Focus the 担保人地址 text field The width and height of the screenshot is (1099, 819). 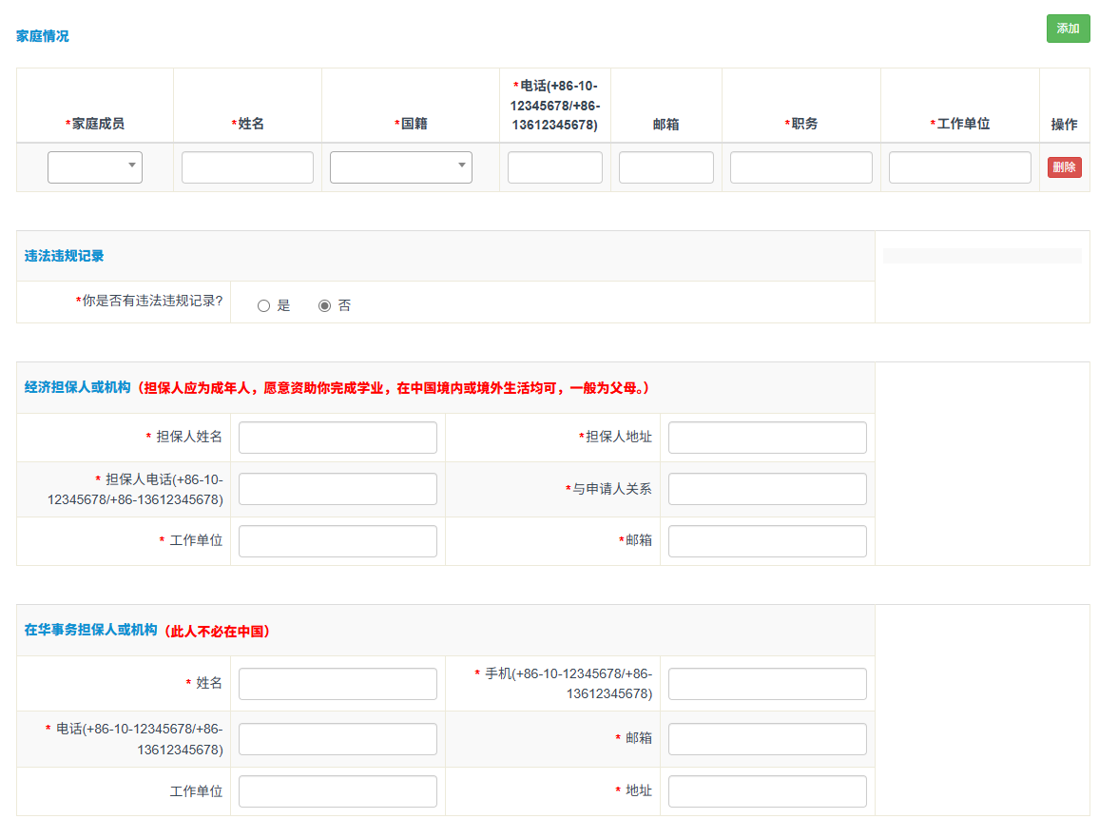[767, 438]
